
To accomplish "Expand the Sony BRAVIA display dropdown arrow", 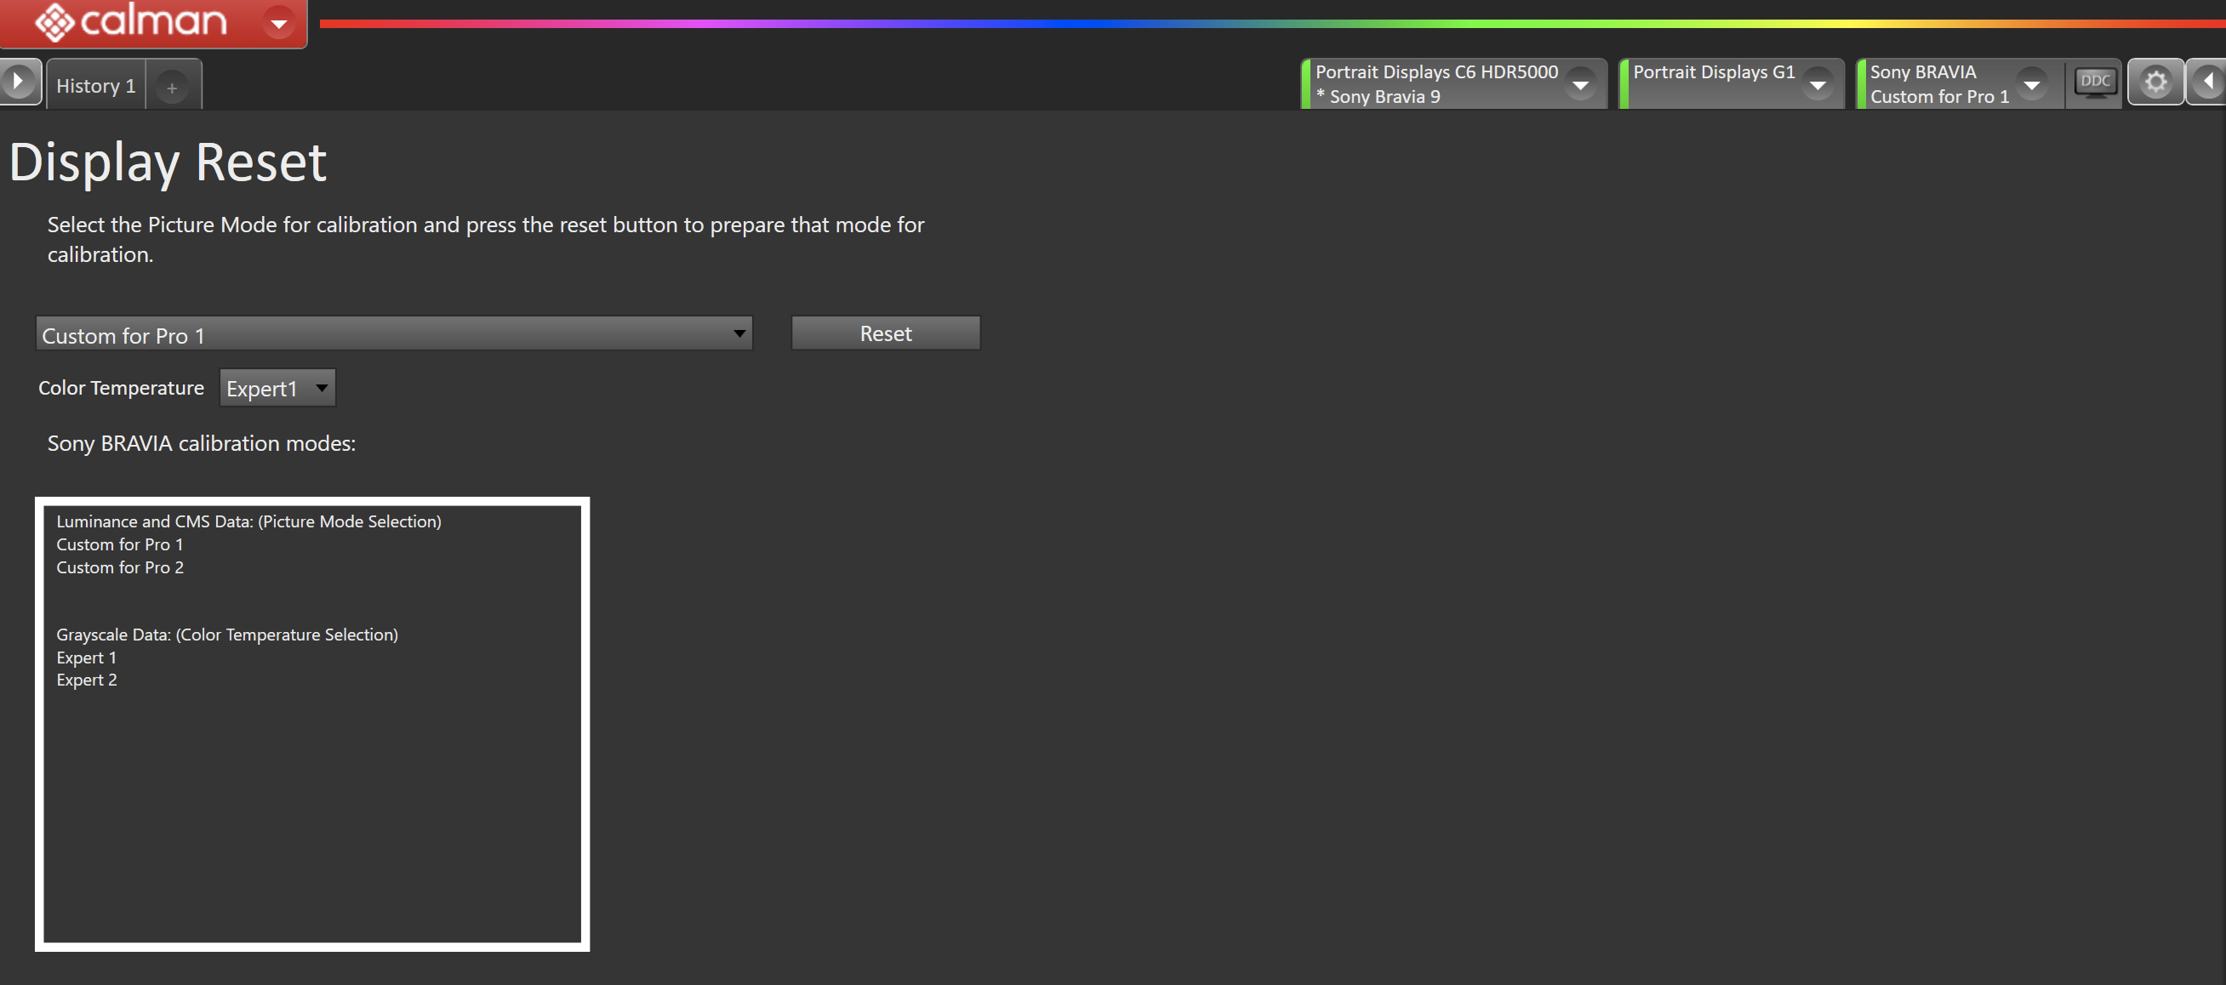I will [2032, 85].
